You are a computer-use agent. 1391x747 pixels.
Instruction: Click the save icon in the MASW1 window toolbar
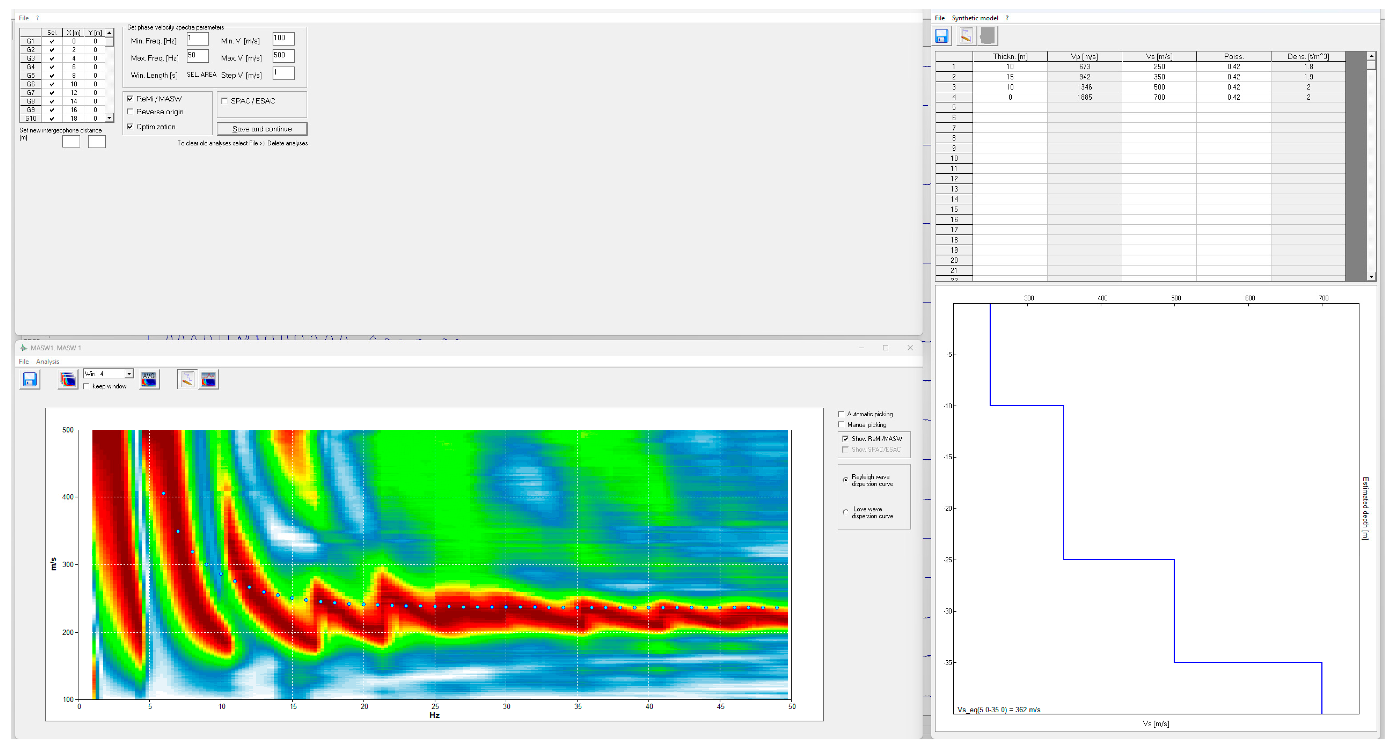click(x=30, y=379)
